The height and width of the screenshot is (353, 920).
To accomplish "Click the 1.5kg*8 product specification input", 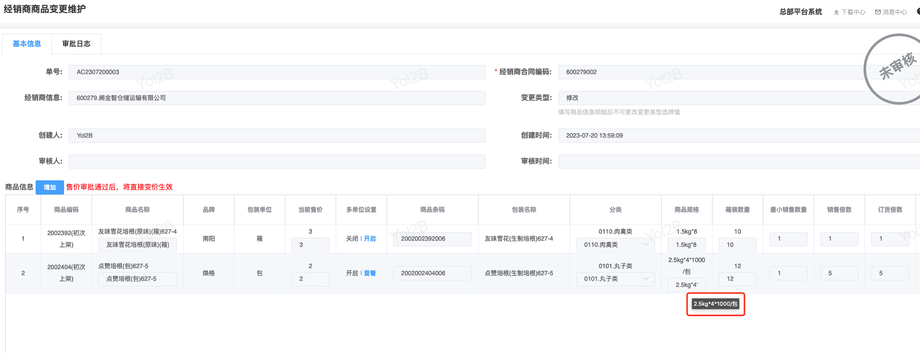I will [687, 245].
